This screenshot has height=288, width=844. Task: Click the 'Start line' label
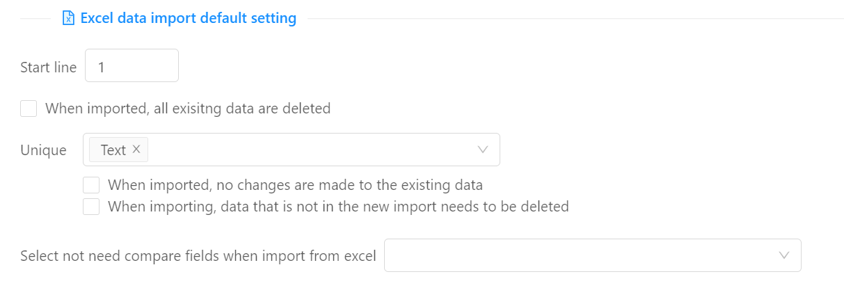coord(49,67)
